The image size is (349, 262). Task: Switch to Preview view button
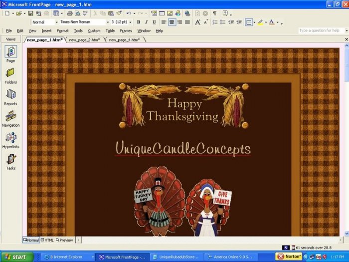[x=64, y=240]
